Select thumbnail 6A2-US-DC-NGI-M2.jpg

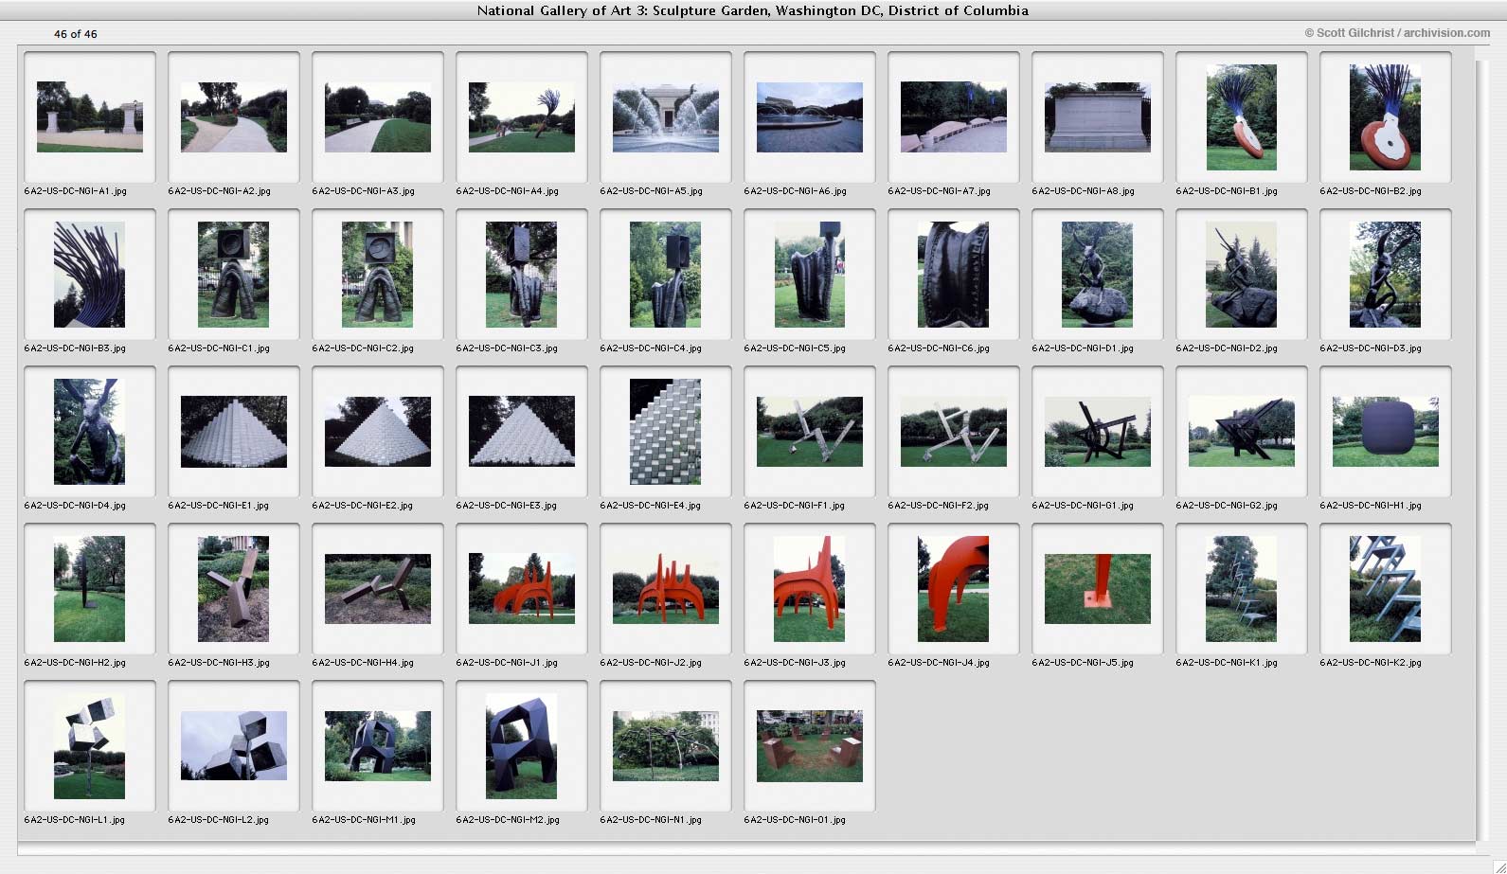(522, 746)
